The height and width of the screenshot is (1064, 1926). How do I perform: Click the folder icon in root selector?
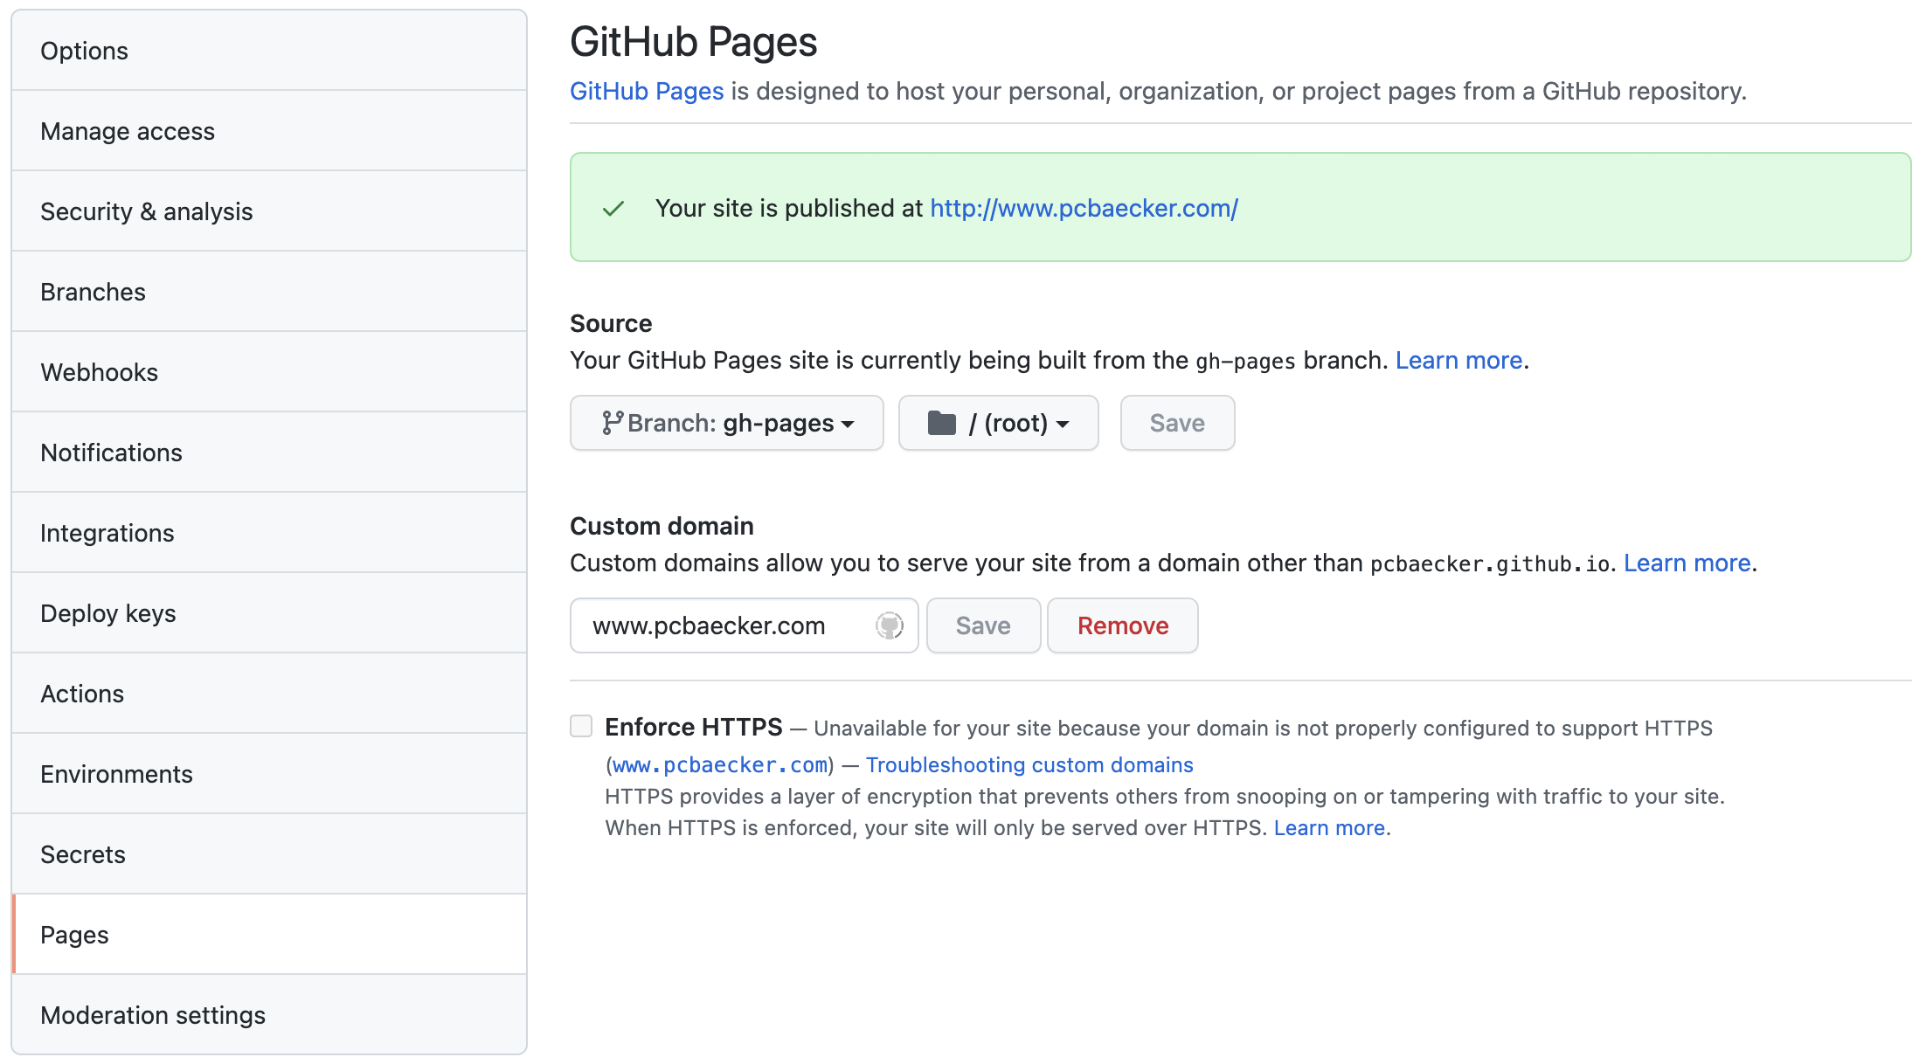(941, 423)
